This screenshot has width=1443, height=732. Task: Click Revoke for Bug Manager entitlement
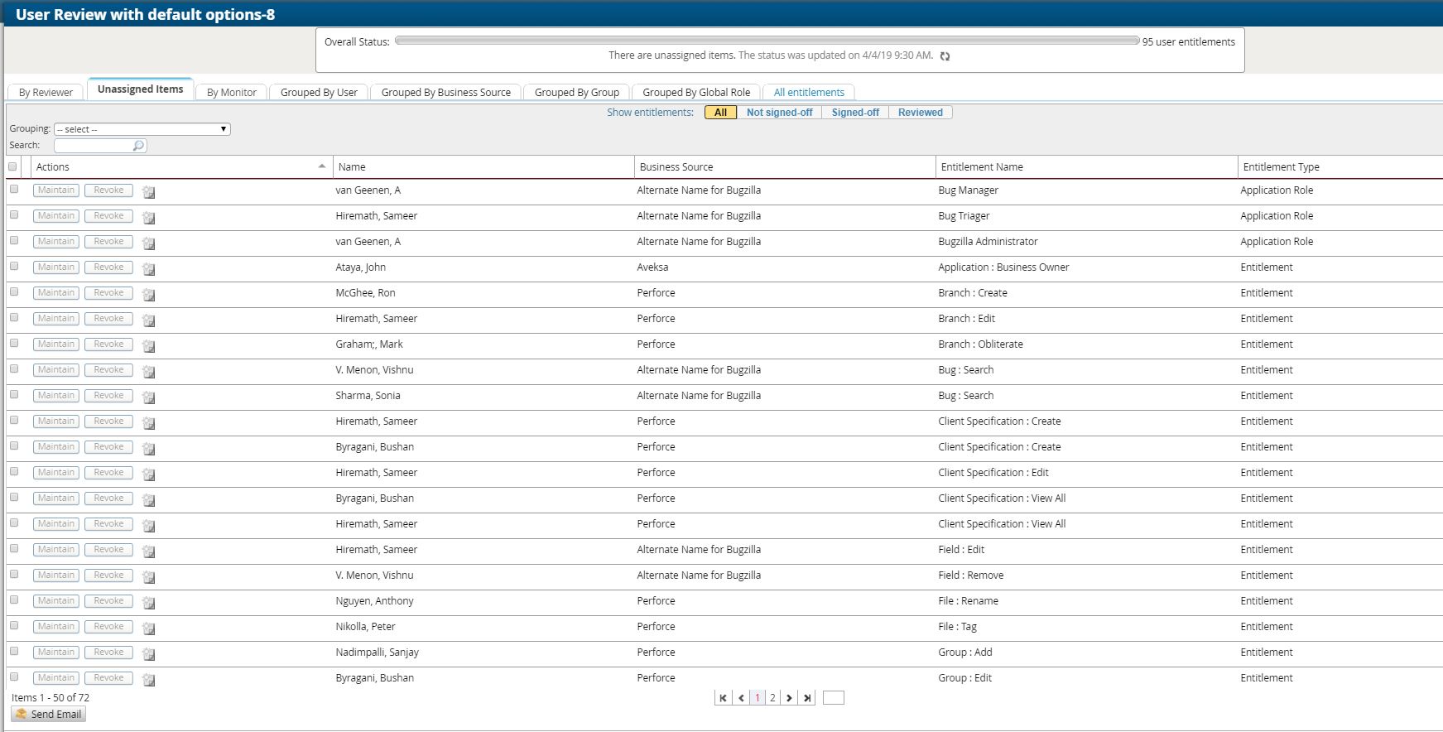[108, 190]
